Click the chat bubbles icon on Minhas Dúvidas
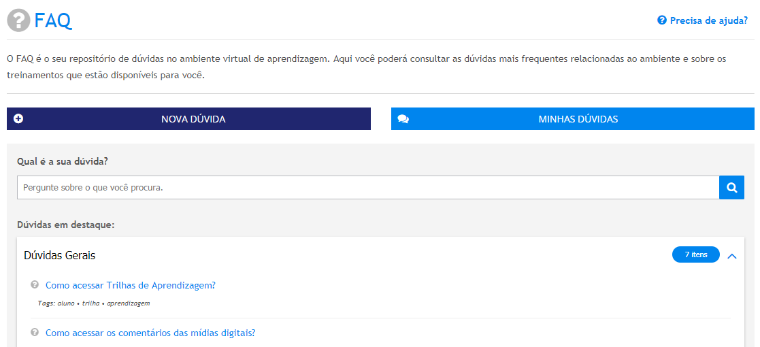The image size is (760, 347). 403,119
